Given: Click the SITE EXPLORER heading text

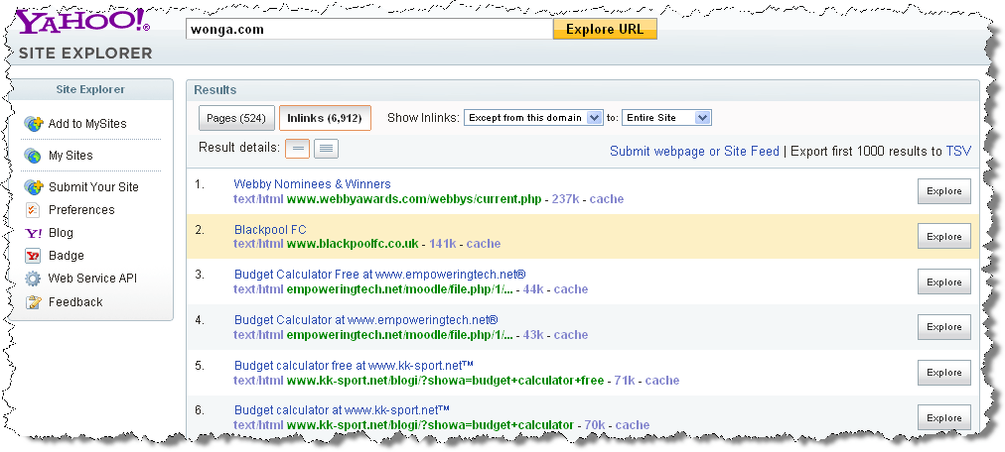Looking at the screenshot, I should (85, 54).
